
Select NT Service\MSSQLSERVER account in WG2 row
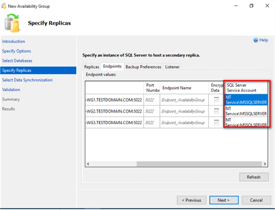click(x=246, y=111)
